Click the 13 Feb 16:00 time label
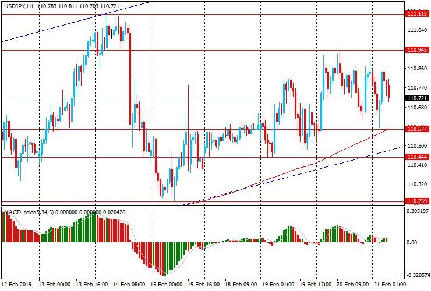The width and height of the screenshot is (431, 291). (92, 284)
